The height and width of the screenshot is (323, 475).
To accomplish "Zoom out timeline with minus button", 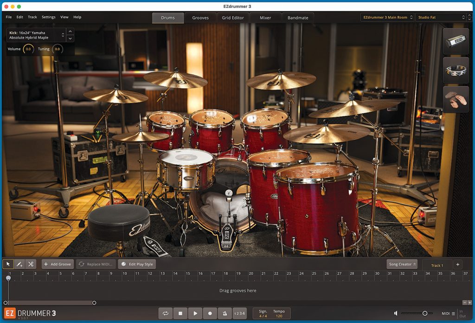I will point(465,303).
